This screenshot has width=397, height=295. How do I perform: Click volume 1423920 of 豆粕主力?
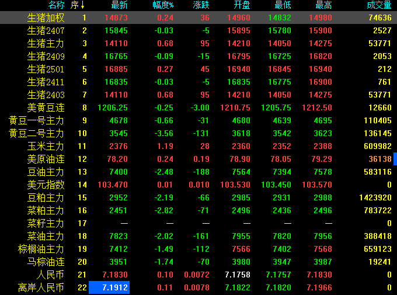(375, 197)
